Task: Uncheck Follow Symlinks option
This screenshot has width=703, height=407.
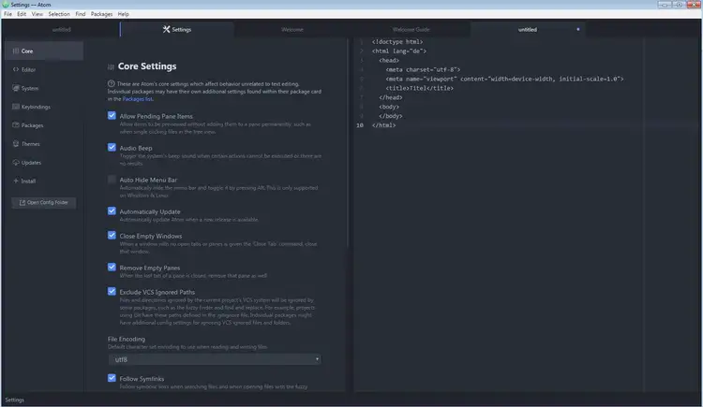Action: [112, 378]
